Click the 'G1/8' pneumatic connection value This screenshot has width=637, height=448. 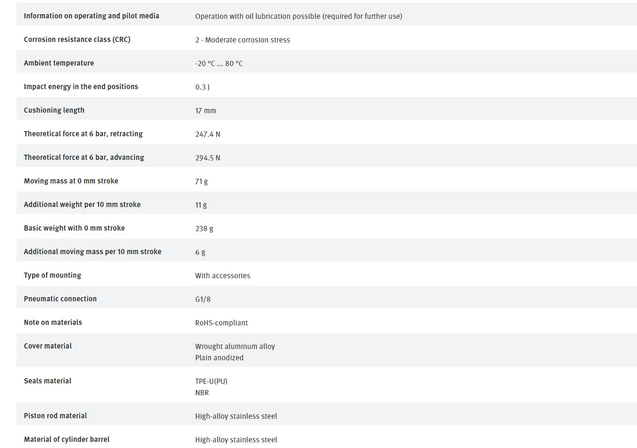coord(203,299)
